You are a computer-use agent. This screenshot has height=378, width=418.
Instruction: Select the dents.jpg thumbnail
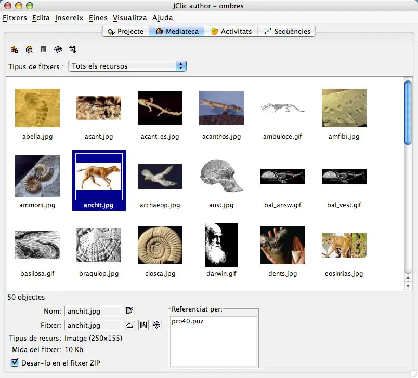pos(283,245)
